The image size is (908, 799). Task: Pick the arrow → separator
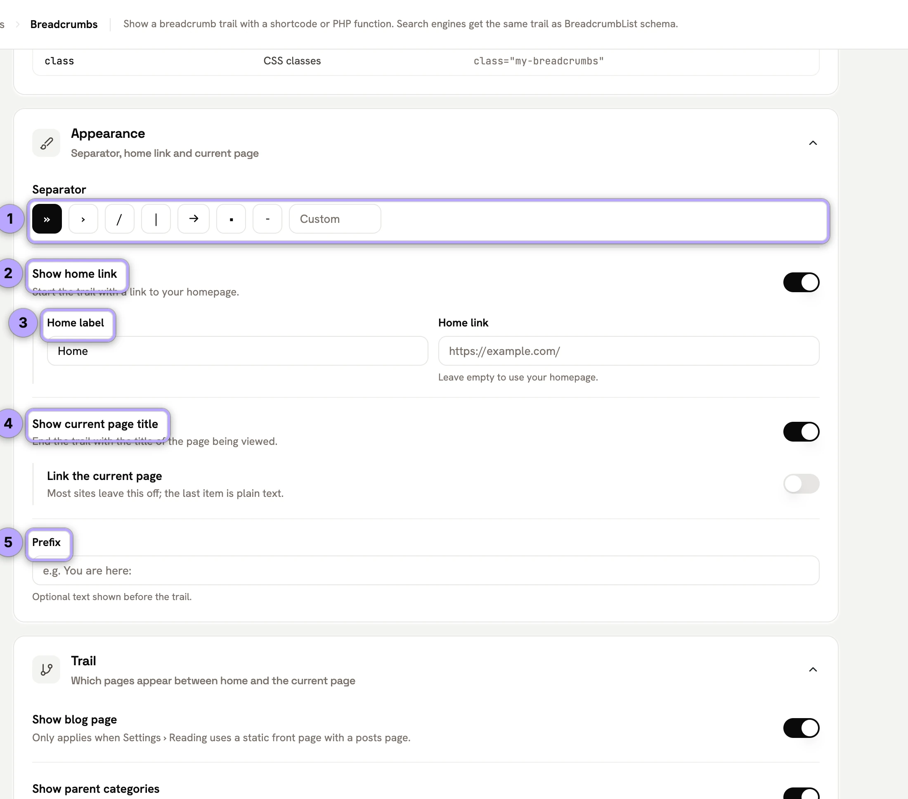click(x=193, y=219)
